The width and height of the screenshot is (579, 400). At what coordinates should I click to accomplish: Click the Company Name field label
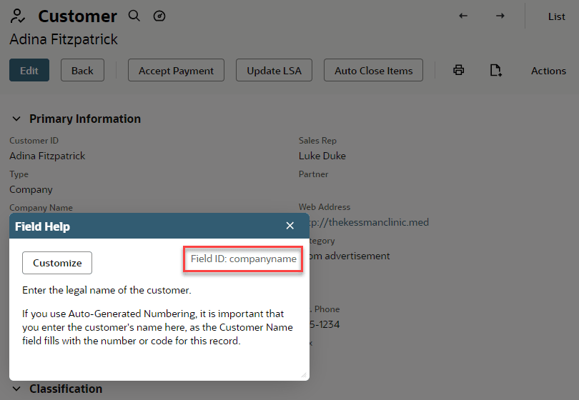(41, 208)
